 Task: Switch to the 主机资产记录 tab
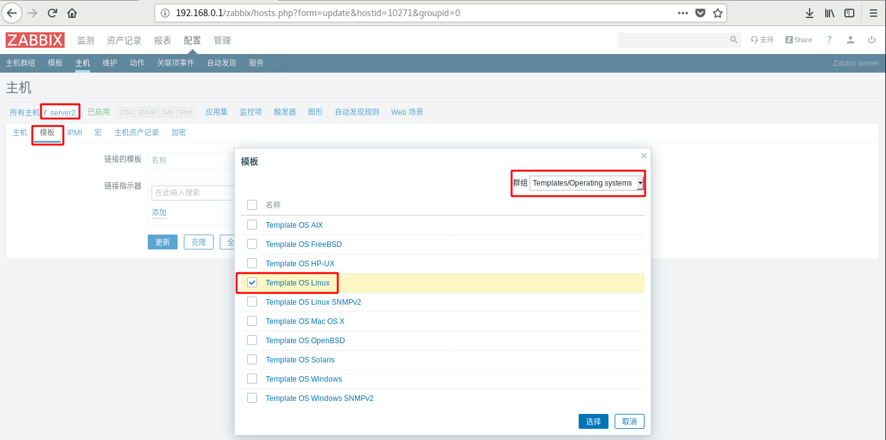click(137, 133)
